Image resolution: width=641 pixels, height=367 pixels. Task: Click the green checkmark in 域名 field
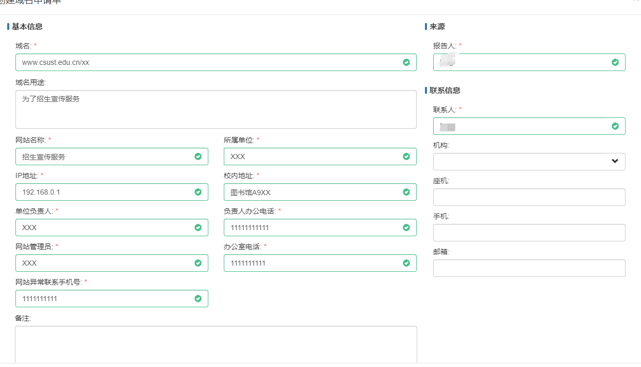click(406, 62)
